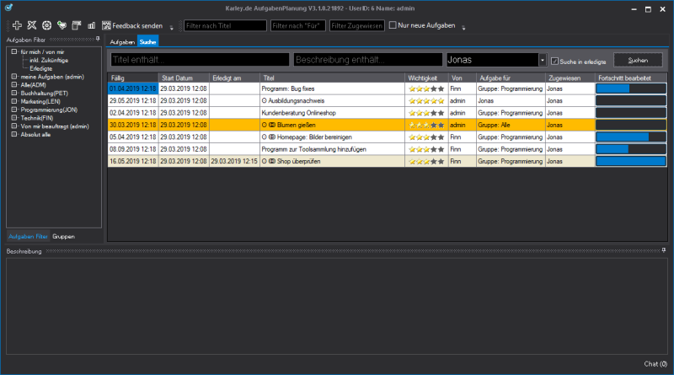Collapse the für mich / von mir node
Image resolution: width=674 pixels, height=375 pixels.
(14, 51)
